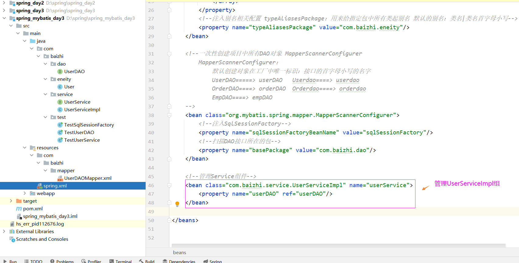Fold the comment block at line 31
This screenshot has height=263, width=519.
(169, 54)
